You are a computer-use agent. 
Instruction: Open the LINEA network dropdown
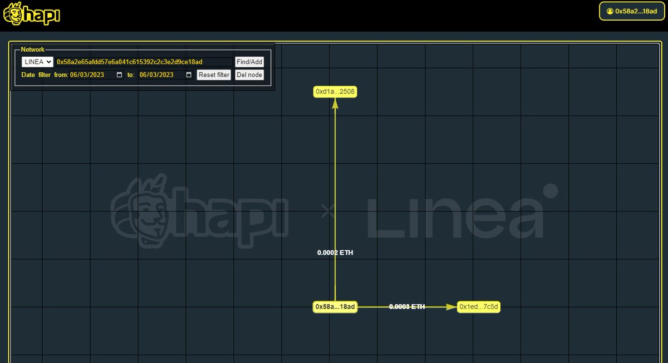click(x=37, y=62)
